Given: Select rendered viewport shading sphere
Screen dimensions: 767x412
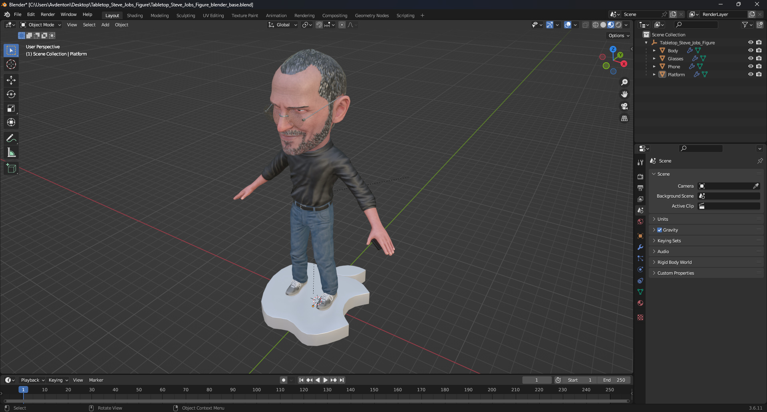Looking at the screenshot, I should (618, 25).
